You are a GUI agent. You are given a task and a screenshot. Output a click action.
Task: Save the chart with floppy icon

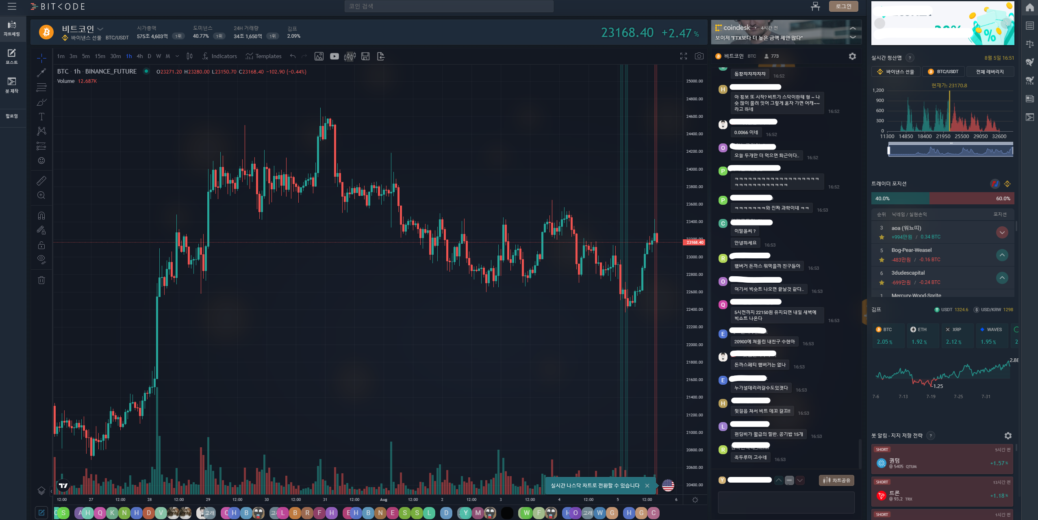point(365,56)
